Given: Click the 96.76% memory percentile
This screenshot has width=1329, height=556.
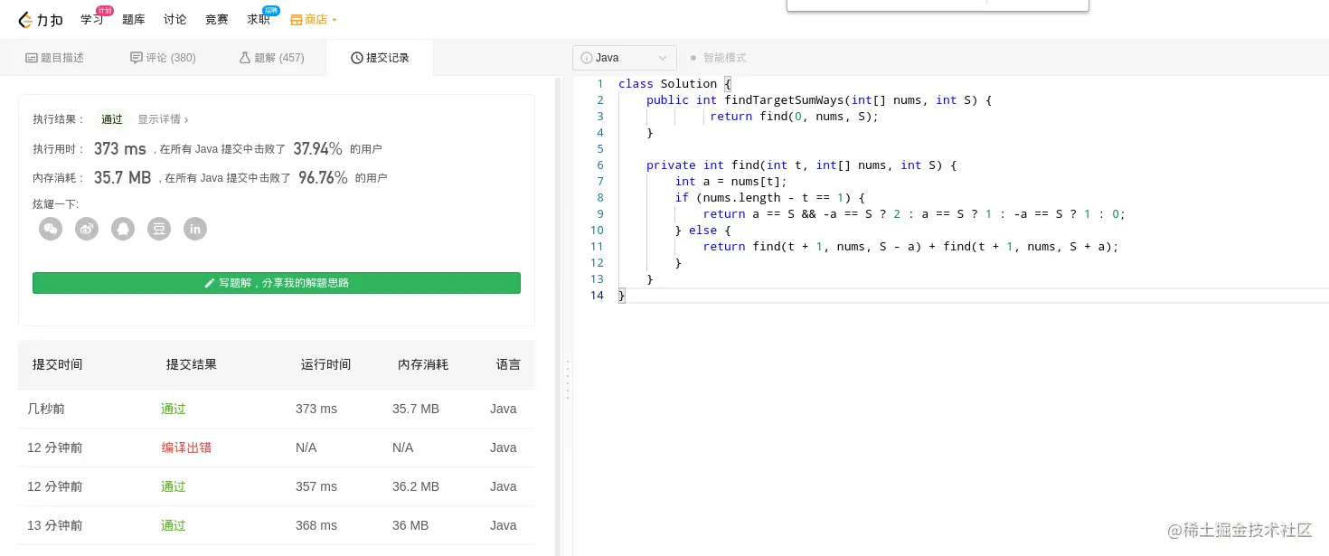Looking at the screenshot, I should pyautogui.click(x=323, y=178).
